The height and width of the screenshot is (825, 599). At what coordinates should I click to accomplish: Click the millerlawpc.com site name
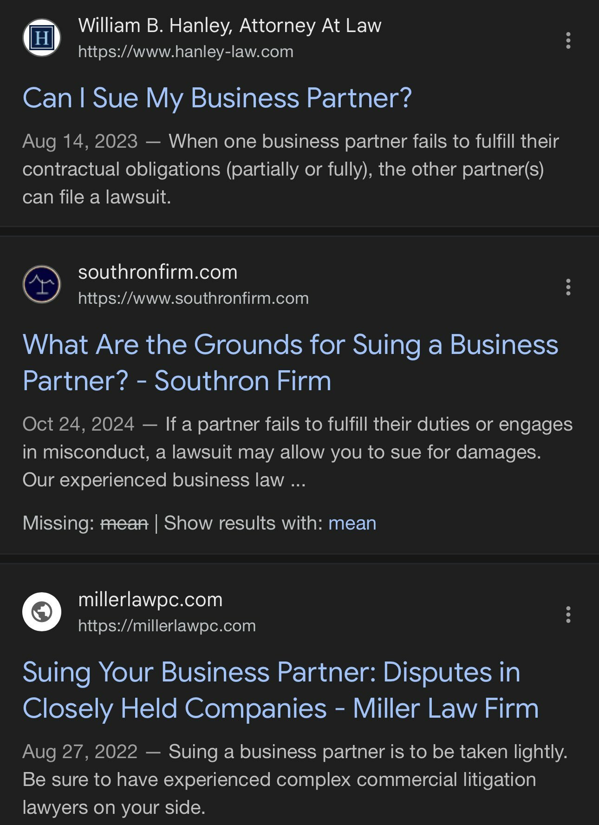point(150,600)
